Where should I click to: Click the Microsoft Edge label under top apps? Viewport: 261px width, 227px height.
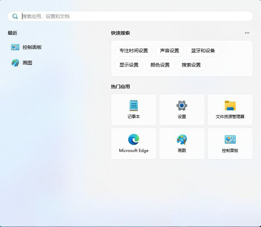click(x=134, y=151)
